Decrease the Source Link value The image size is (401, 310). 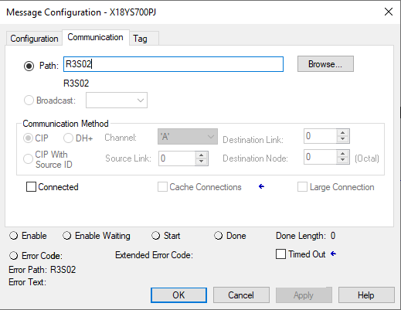[202, 162]
